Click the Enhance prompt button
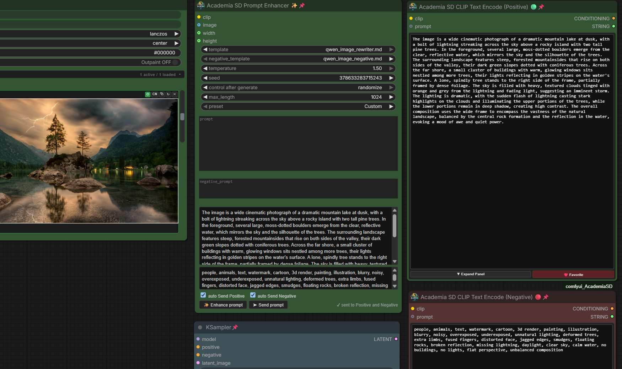The image size is (622, 369). (223, 305)
